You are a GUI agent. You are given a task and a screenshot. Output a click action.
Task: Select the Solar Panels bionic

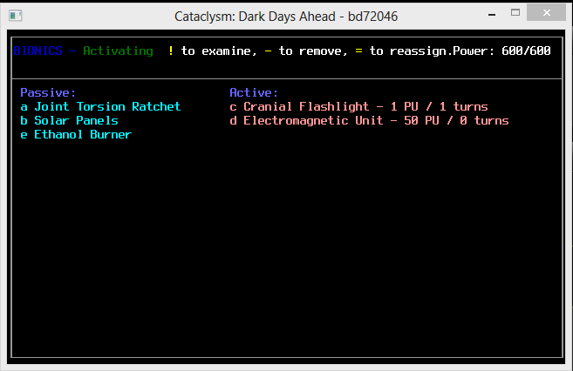(x=70, y=121)
